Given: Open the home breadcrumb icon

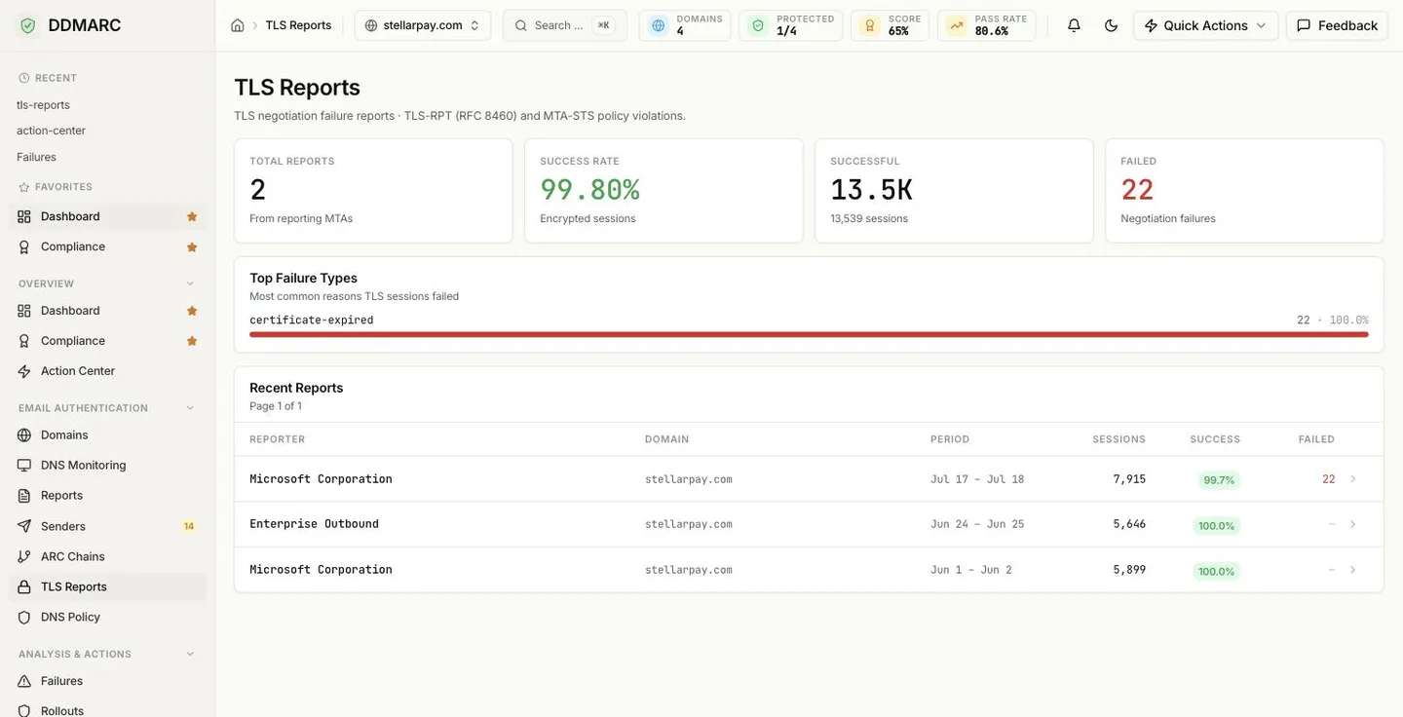Looking at the screenshot, I should (238, 25).
